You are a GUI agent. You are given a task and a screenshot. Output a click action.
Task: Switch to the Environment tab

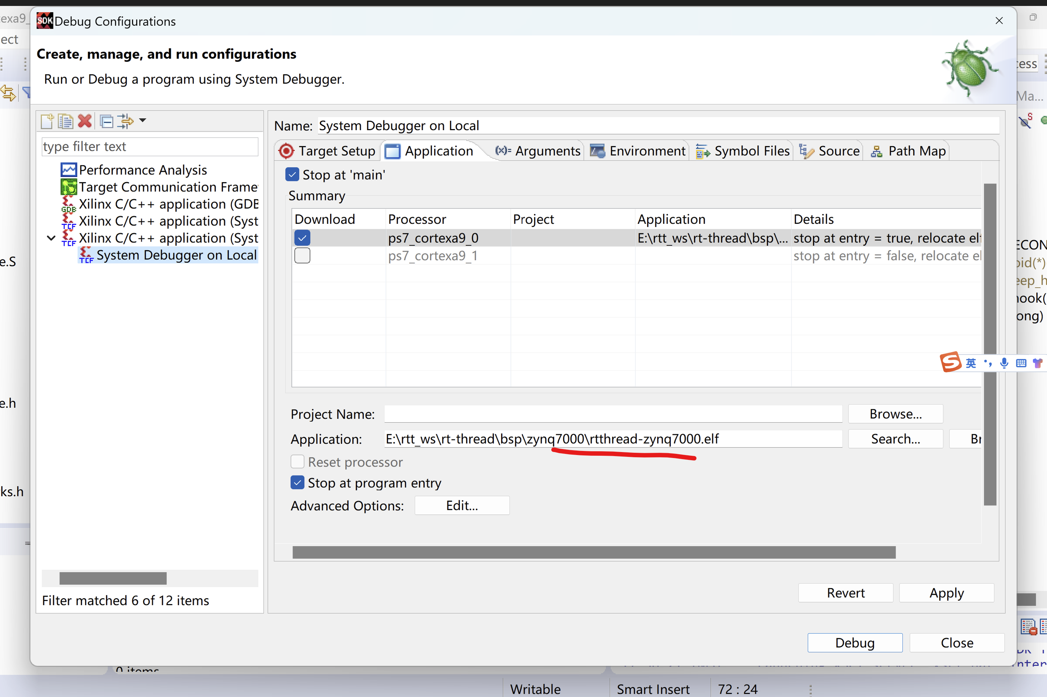(638, 151)
